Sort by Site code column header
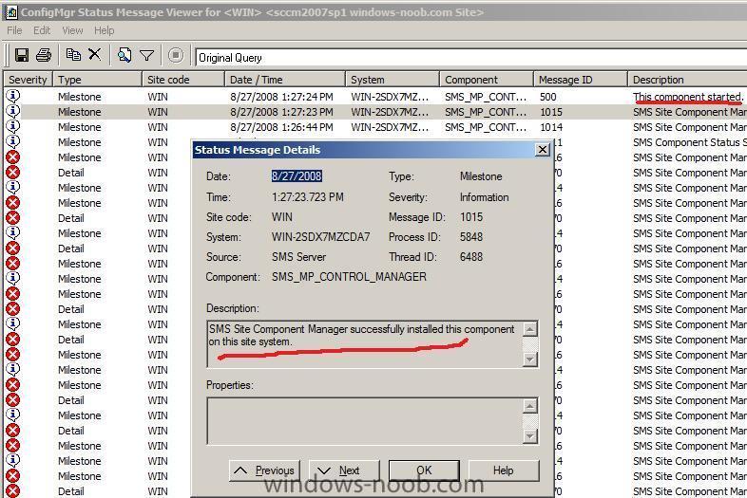The image size is (747, 498). tap(183, 80)
